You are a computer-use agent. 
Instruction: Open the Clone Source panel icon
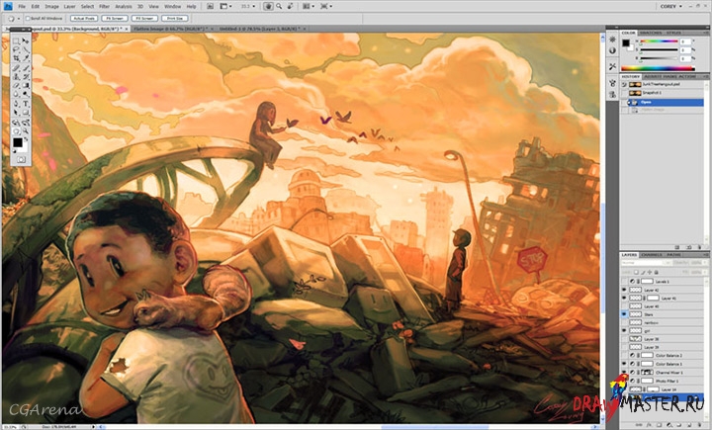pyautogui.click(x=612, y=95)
